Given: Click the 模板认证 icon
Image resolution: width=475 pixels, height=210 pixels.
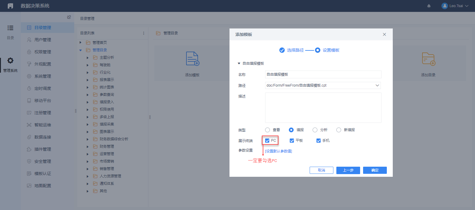Looking at the screenshot, I should [x=29, y=174].
